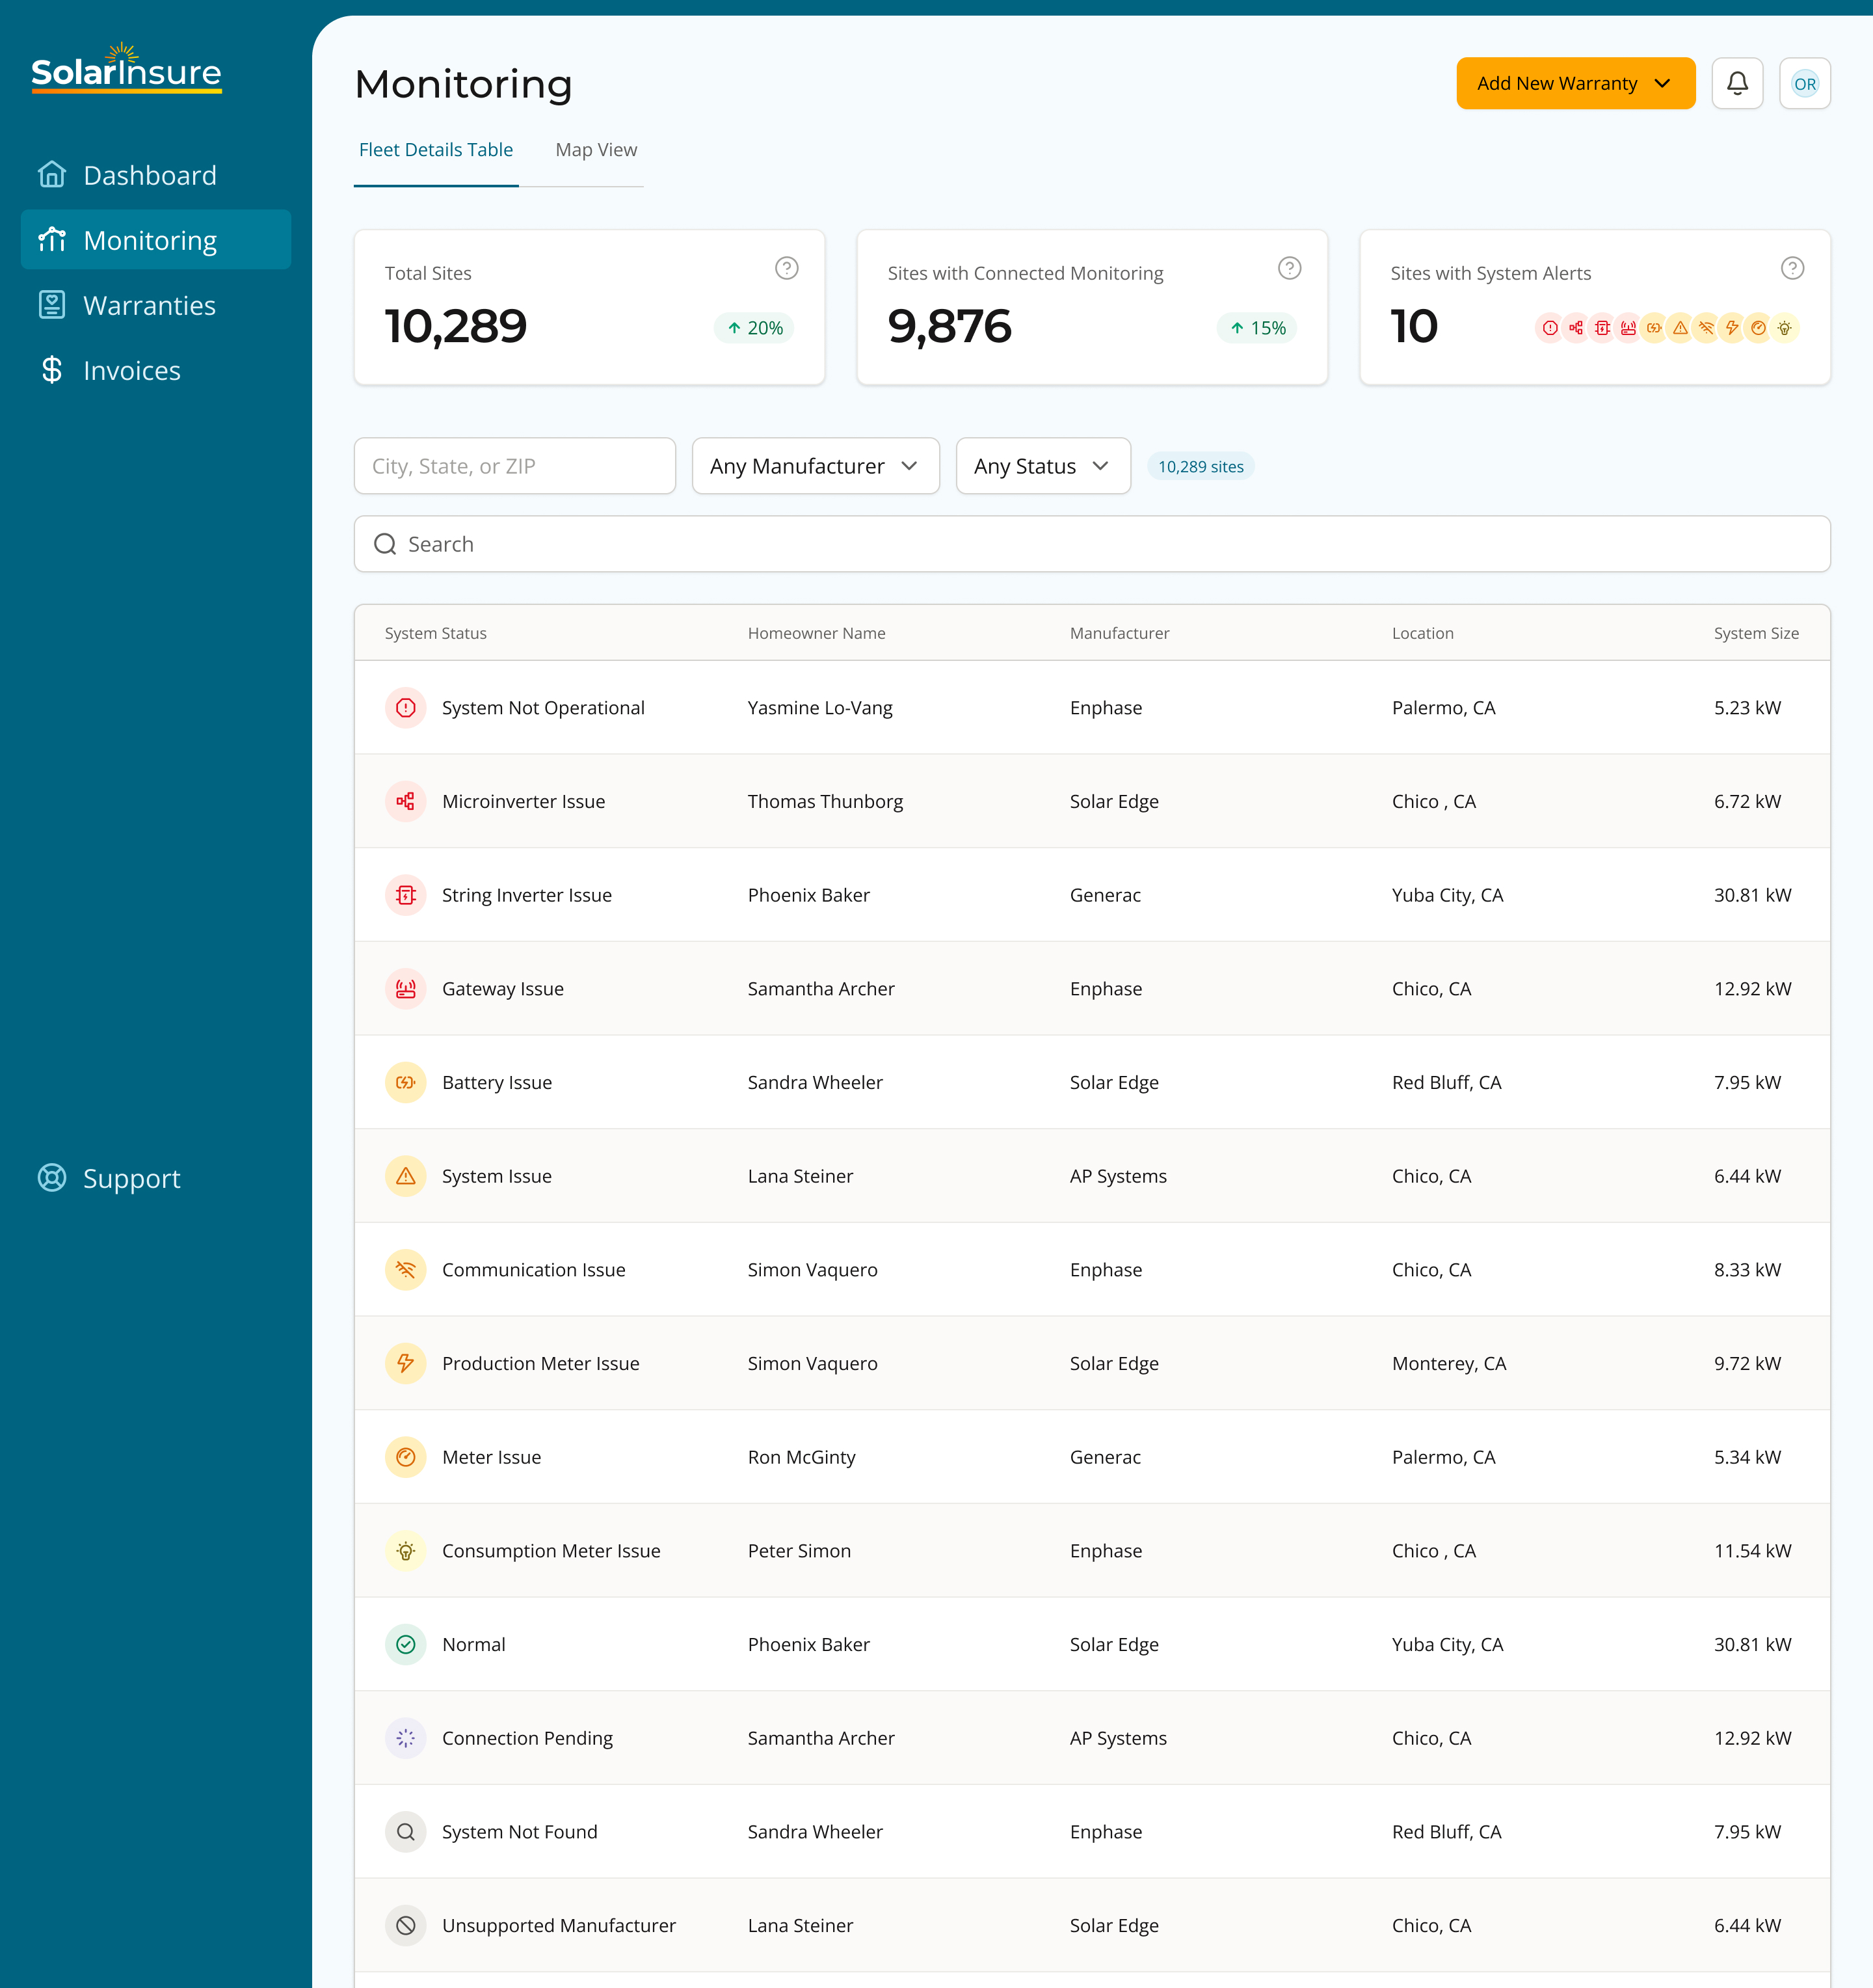The image size is (1873, 1988).
Task: Open the OR user avatar menu
Action: tap(1804, 83)
